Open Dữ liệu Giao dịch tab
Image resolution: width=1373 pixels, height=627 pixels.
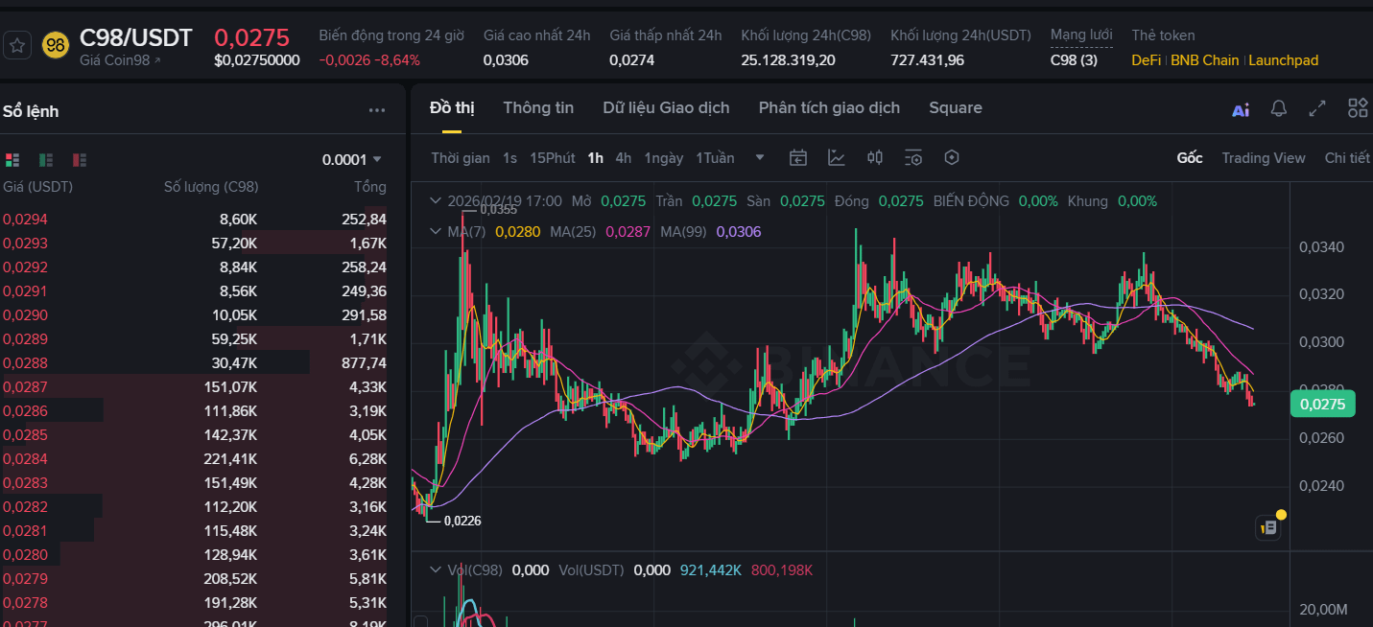[x=666, y=107]
